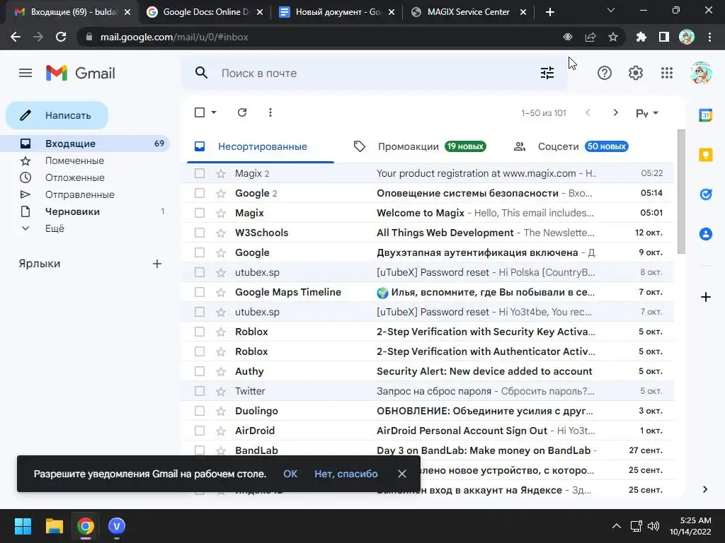Reload the page in Chrome
Viewport: 725px width, 543px height.
[61, 37]
